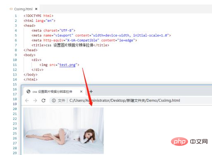This screenshot has width=212, height=155.
Task: Click the opening <body> tag
Action: pos(29,55)
